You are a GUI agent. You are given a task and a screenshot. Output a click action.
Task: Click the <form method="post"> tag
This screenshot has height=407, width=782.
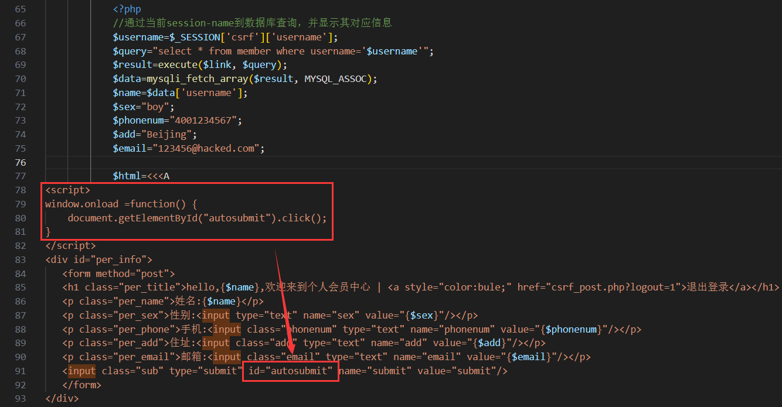pos(118,273)
